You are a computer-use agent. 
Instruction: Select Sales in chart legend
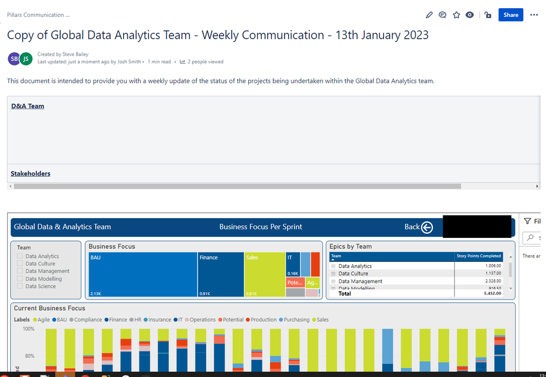click(x=320, y=320)
